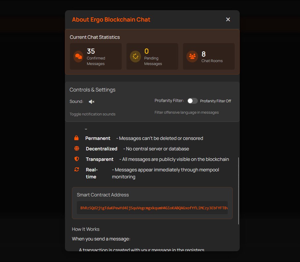This screenshot has height=262, width=300.
Task: Click the "Profanity Filter Off" status label
Action: coord(216,101)
